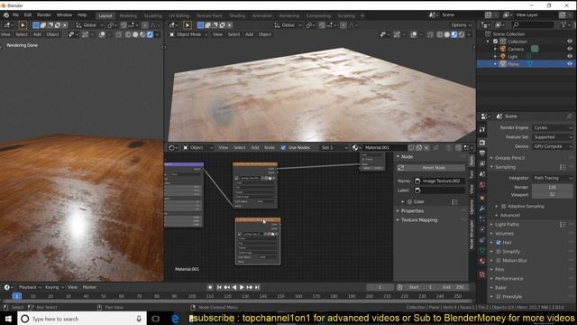Viewport: 577px width, 325px height.
Task: Uncheck the Hair checkbox
Action: click(499, 243)
